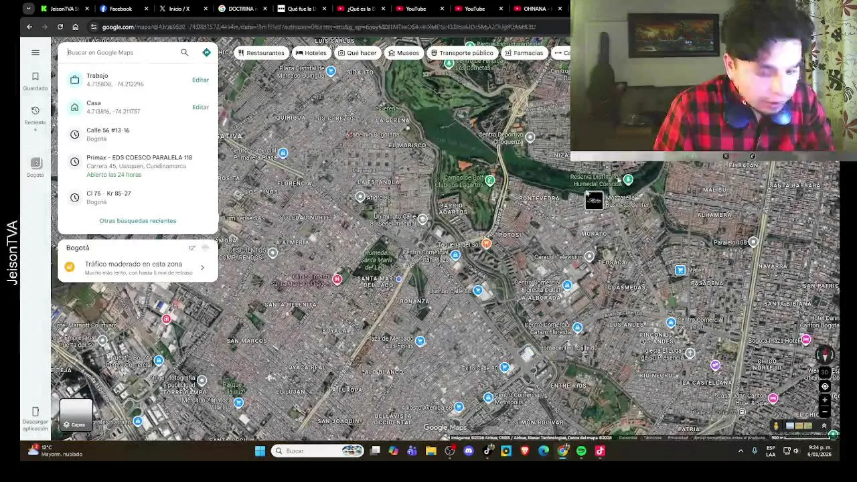Switch to the JeisonTVA browser tab
Screen dimensions: 857x482
[64, 9]
